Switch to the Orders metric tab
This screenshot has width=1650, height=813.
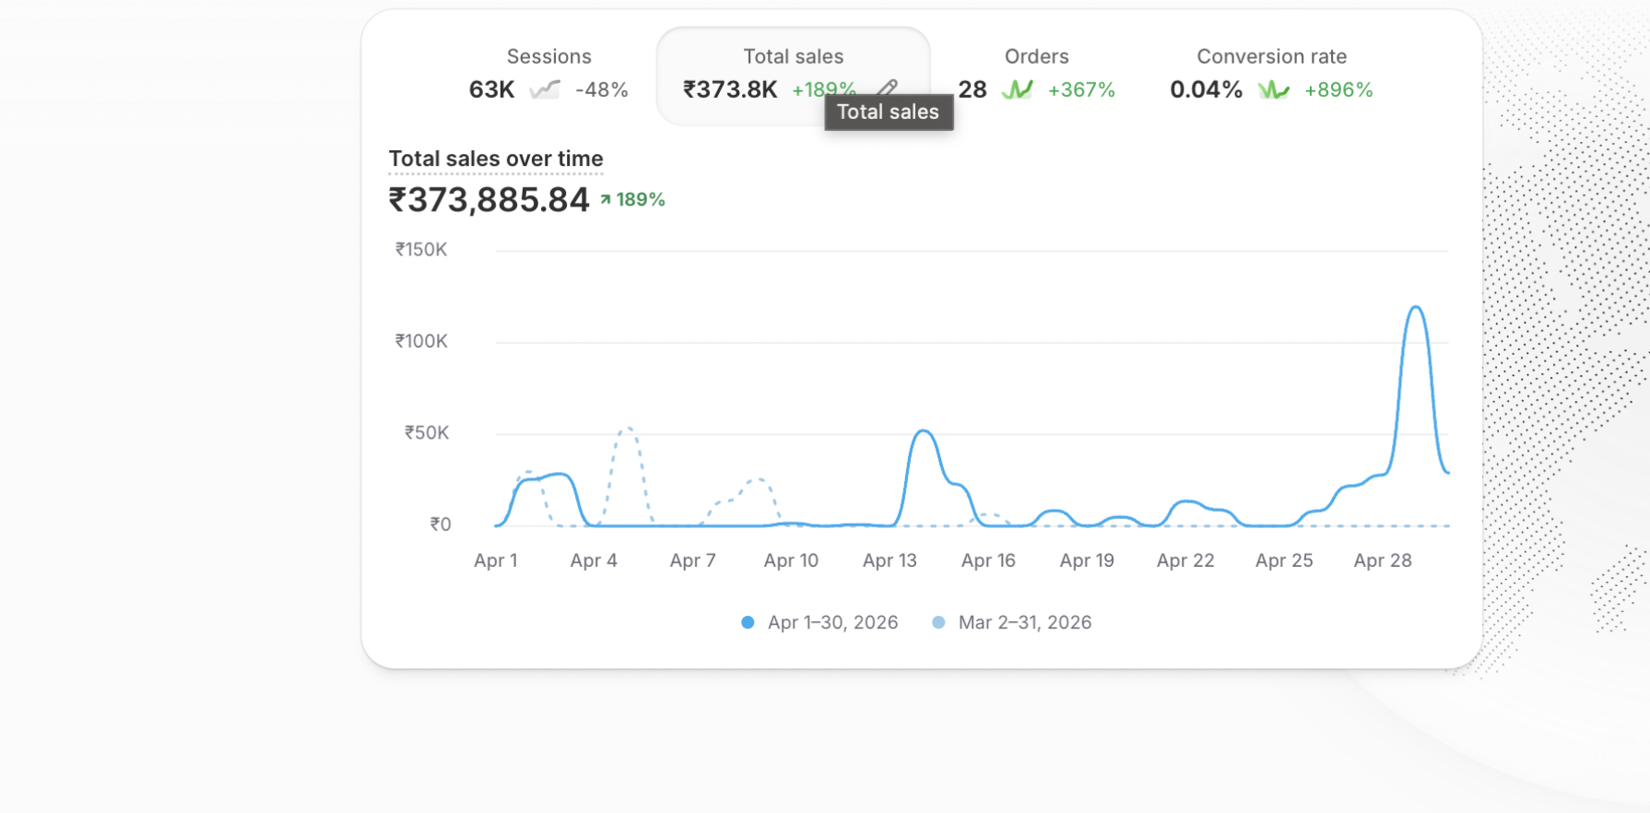(1037, 74)
